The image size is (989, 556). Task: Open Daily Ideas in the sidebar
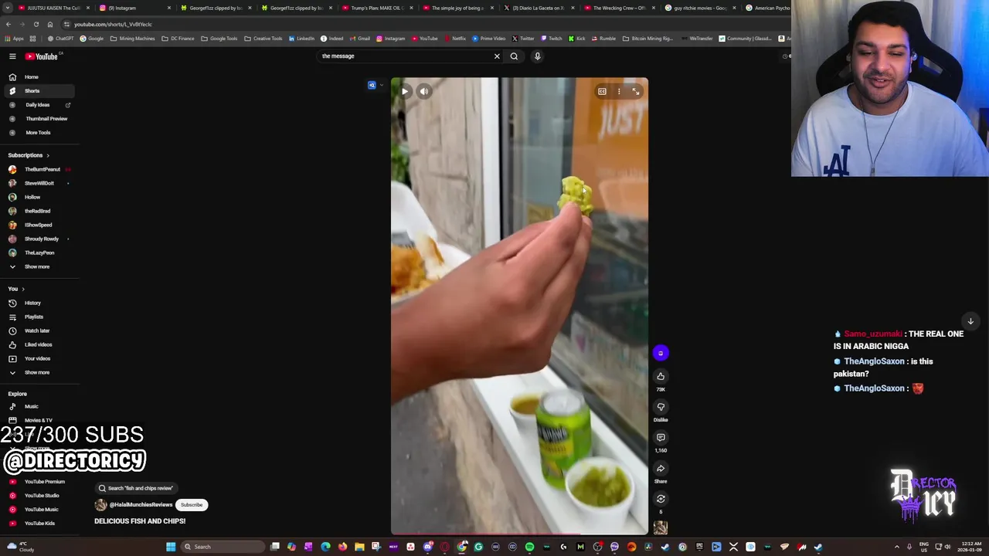pos(38,105)
